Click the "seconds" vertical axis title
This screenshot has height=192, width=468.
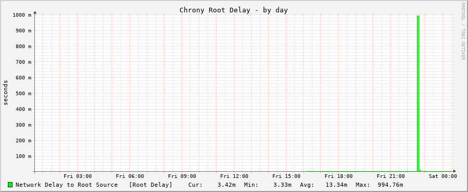coord(6,92)
